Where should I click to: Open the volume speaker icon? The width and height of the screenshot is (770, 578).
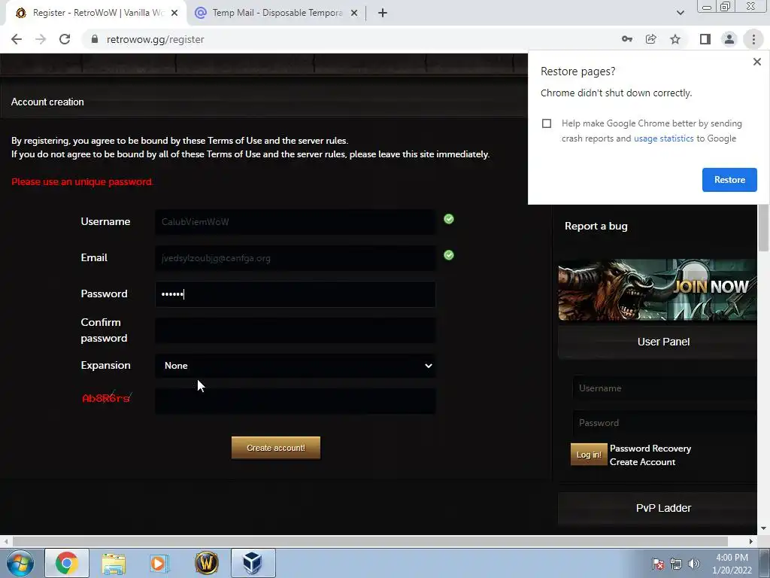(x=694, y=564)
